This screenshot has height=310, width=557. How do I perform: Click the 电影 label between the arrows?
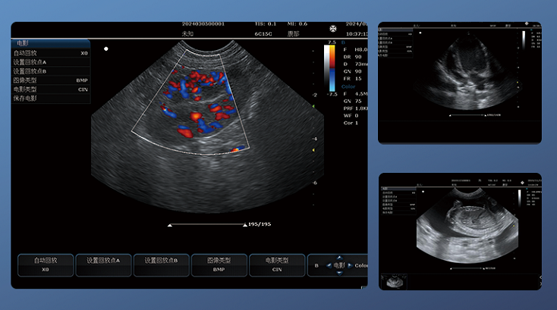click(339, 265)
